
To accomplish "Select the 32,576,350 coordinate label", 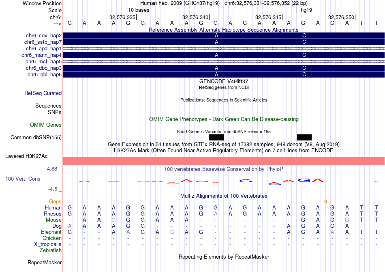I will [x=341, y=17].
